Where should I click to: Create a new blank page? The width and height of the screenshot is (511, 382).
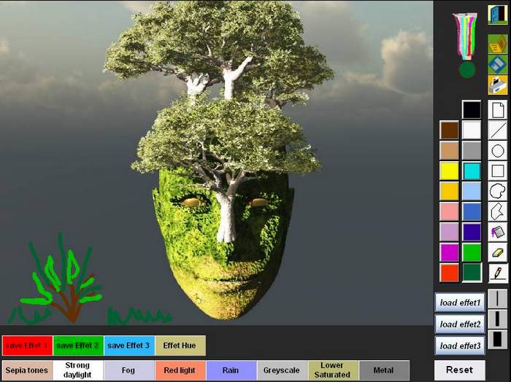[x=498, y=110]
